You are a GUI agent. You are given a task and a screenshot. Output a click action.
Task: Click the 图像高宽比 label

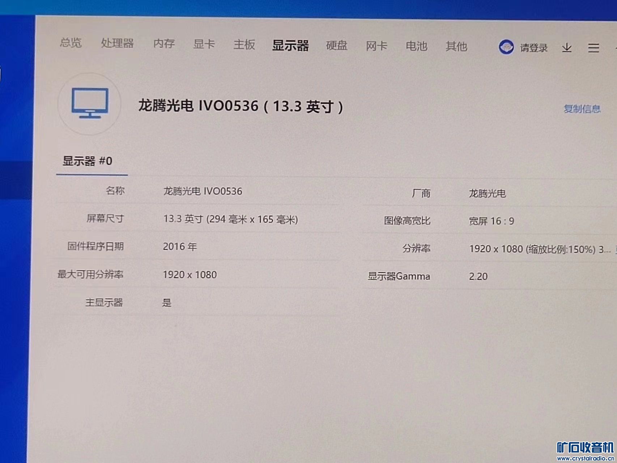(x=407, y=221)
